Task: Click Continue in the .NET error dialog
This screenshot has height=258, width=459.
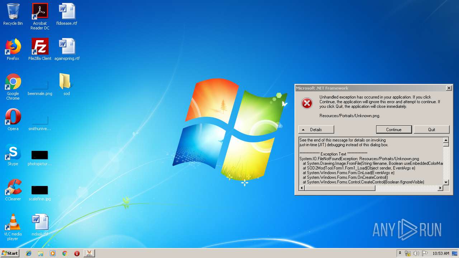Action: [394, 129]
